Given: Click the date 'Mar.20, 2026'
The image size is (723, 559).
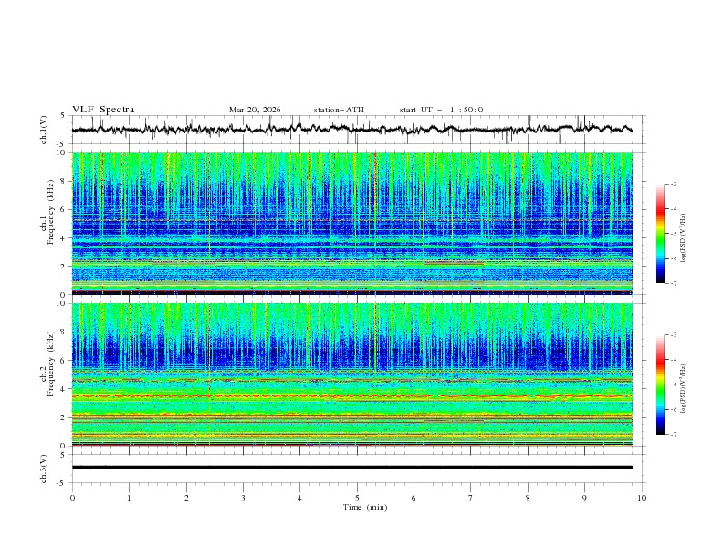Looking at the screenshot, I should pos(255,110).
